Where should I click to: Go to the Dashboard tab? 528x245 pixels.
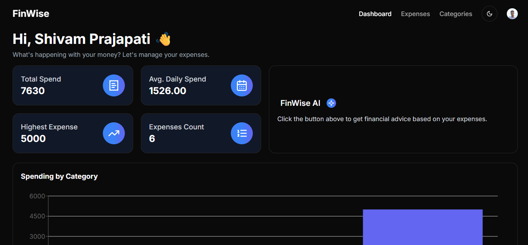point(375,14)
